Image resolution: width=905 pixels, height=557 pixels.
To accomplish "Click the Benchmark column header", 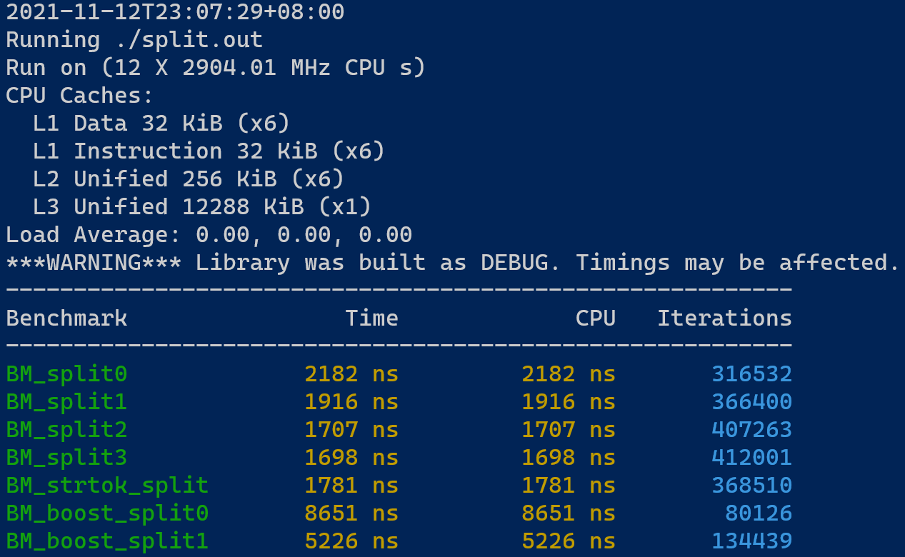I will tap(66, 318).
